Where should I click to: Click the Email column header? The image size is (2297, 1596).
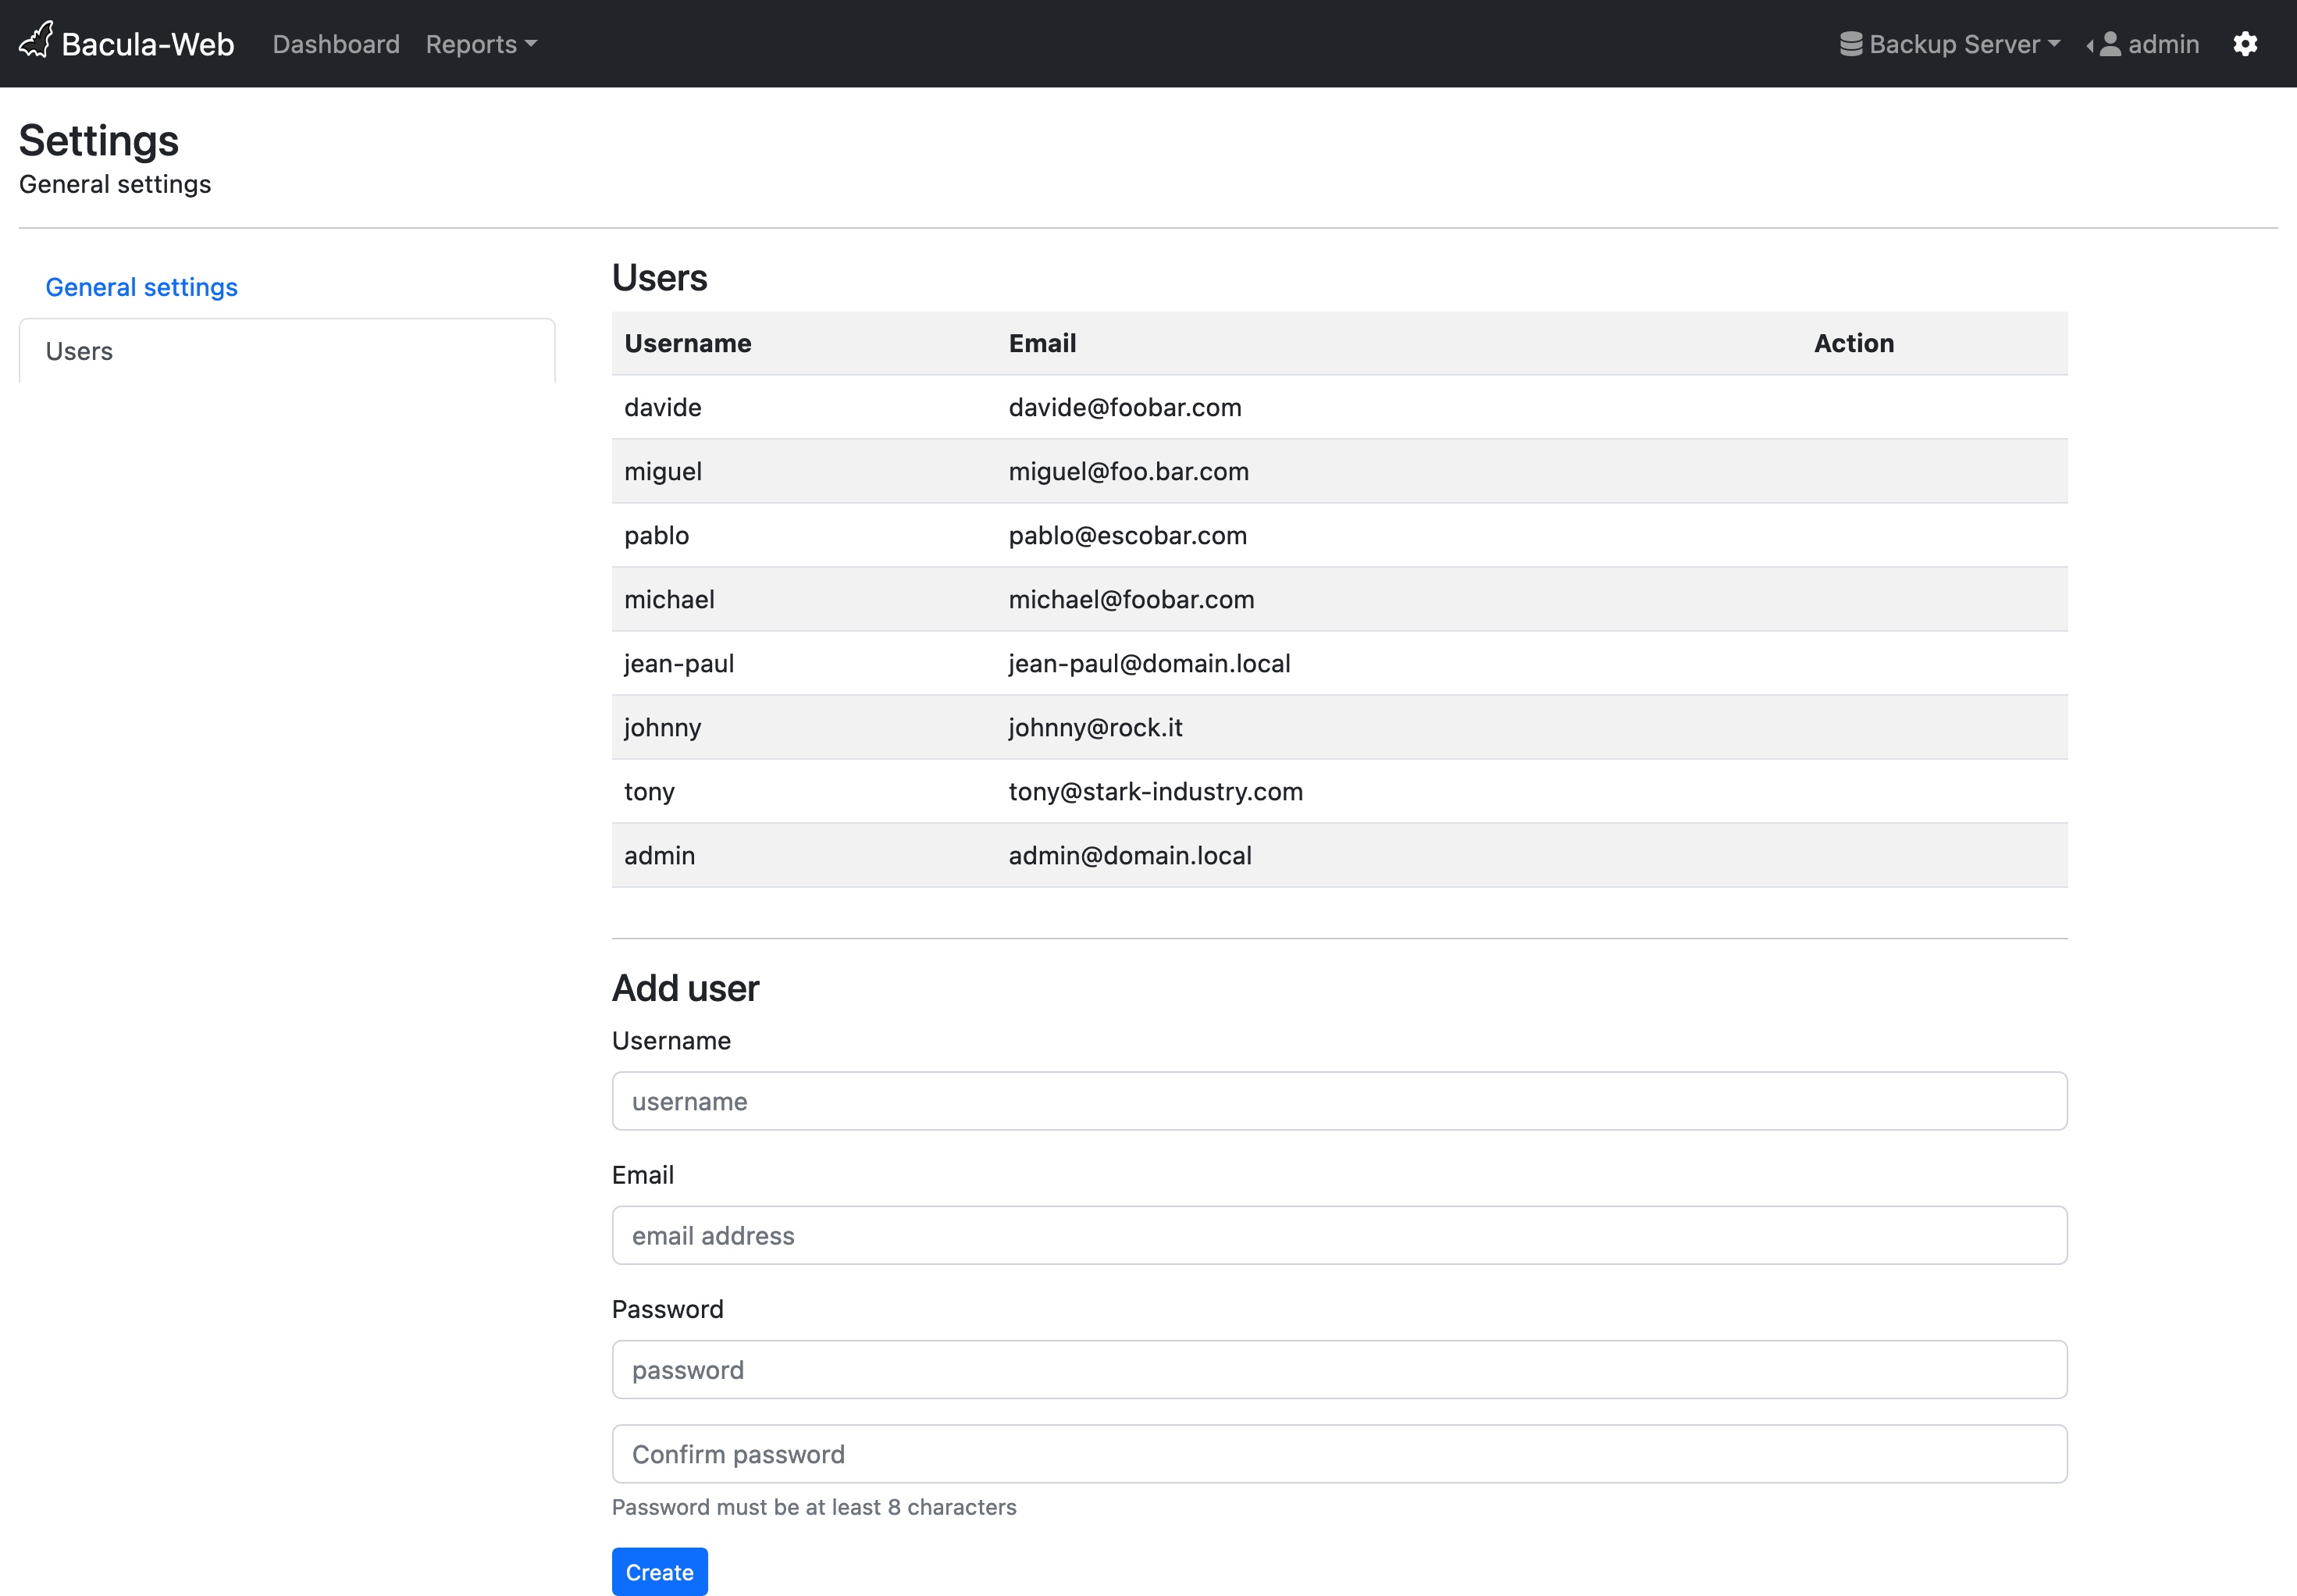pyautogui.click(x=1042, y=343)
